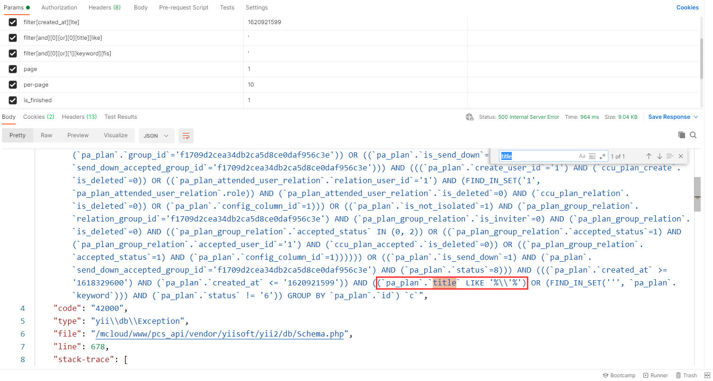Uncheck filter[created_at][lte] parameter
713x381 pixels.
click(13, 22)
